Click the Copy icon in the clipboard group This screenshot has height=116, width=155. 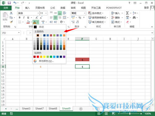click(11, 18)
